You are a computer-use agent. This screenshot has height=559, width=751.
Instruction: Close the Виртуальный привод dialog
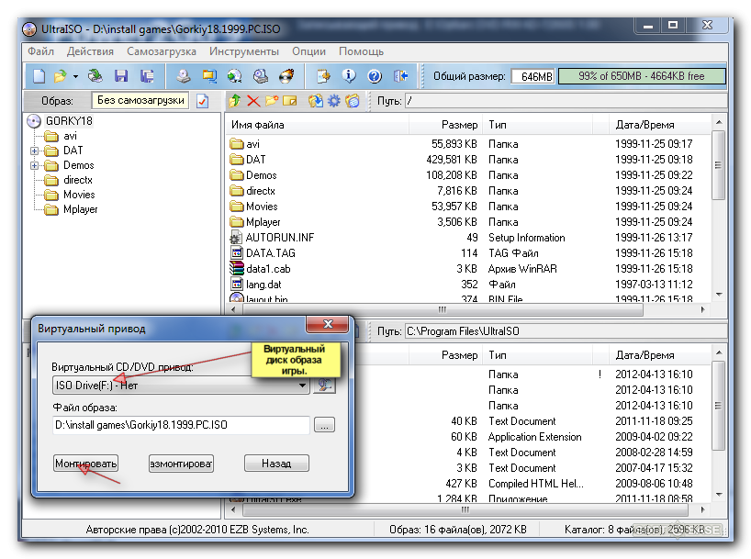tap(328, 324)
